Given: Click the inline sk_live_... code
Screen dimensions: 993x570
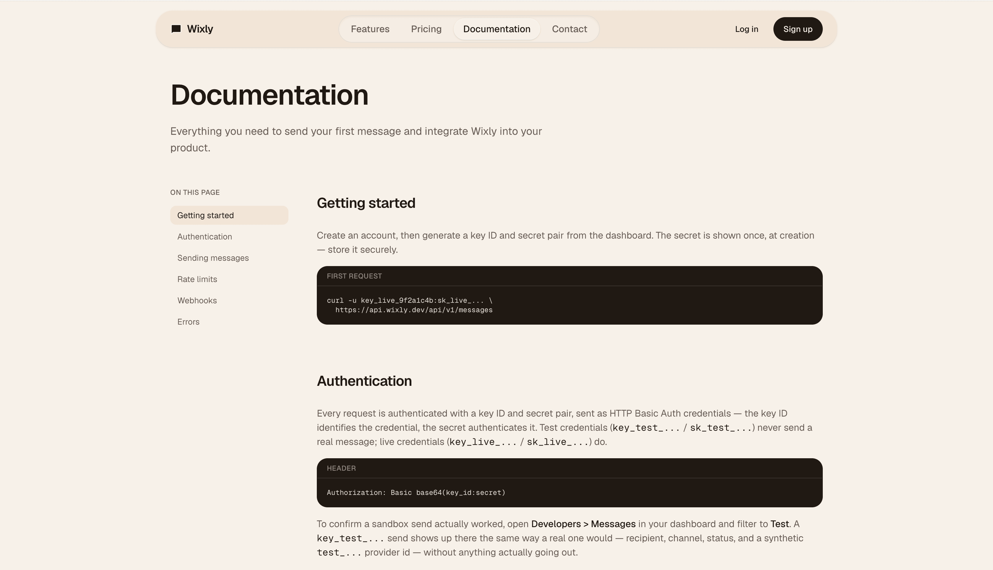Looking at the screenshot, I should point(558,442).
